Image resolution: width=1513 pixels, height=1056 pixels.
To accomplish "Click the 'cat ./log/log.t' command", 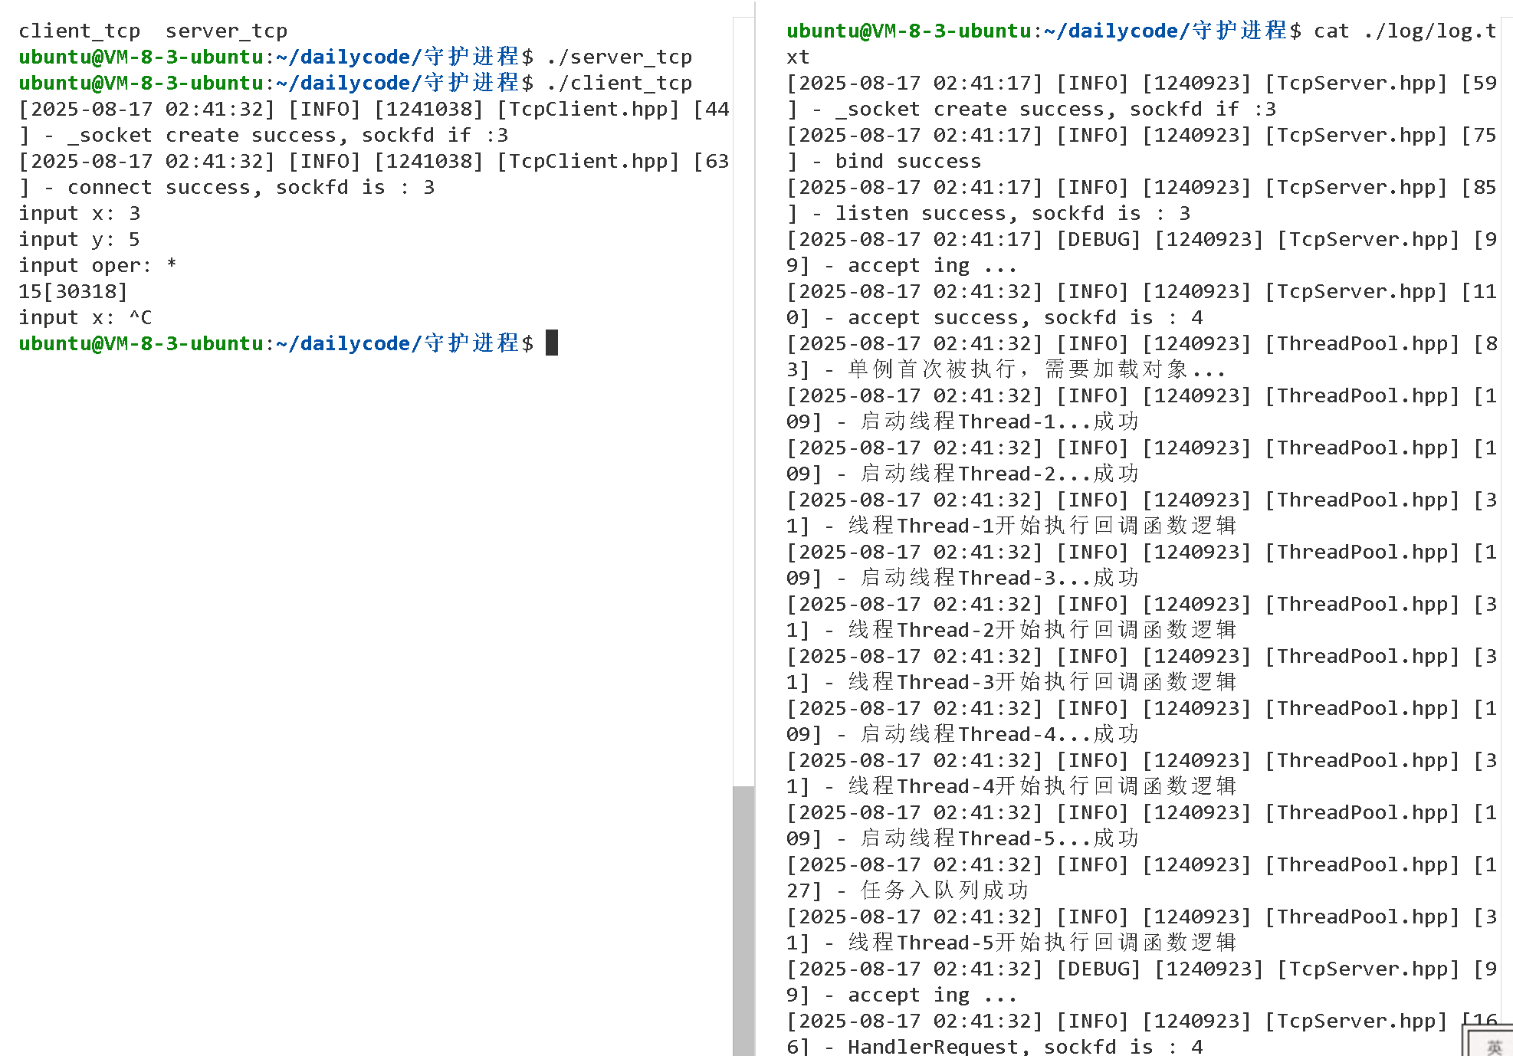I will (x=1404, y=31).
